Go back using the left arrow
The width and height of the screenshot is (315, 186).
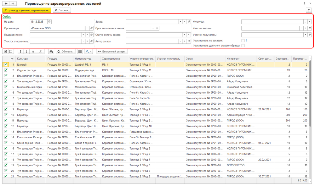(x=6, y=3)
